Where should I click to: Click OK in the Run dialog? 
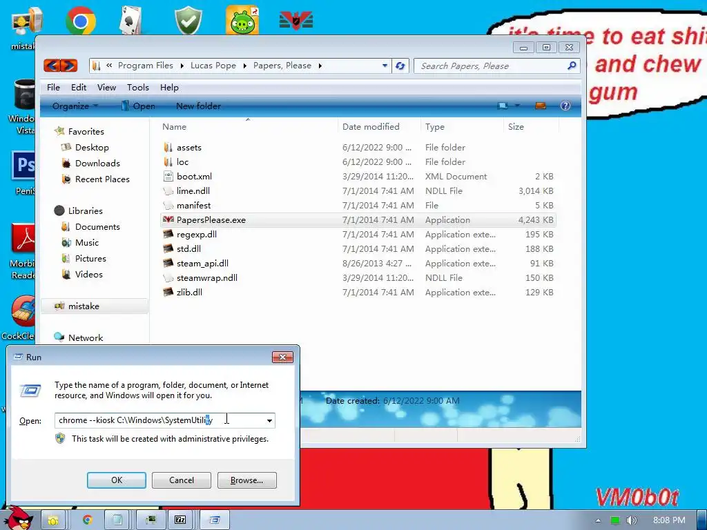(x=116, y=480)
